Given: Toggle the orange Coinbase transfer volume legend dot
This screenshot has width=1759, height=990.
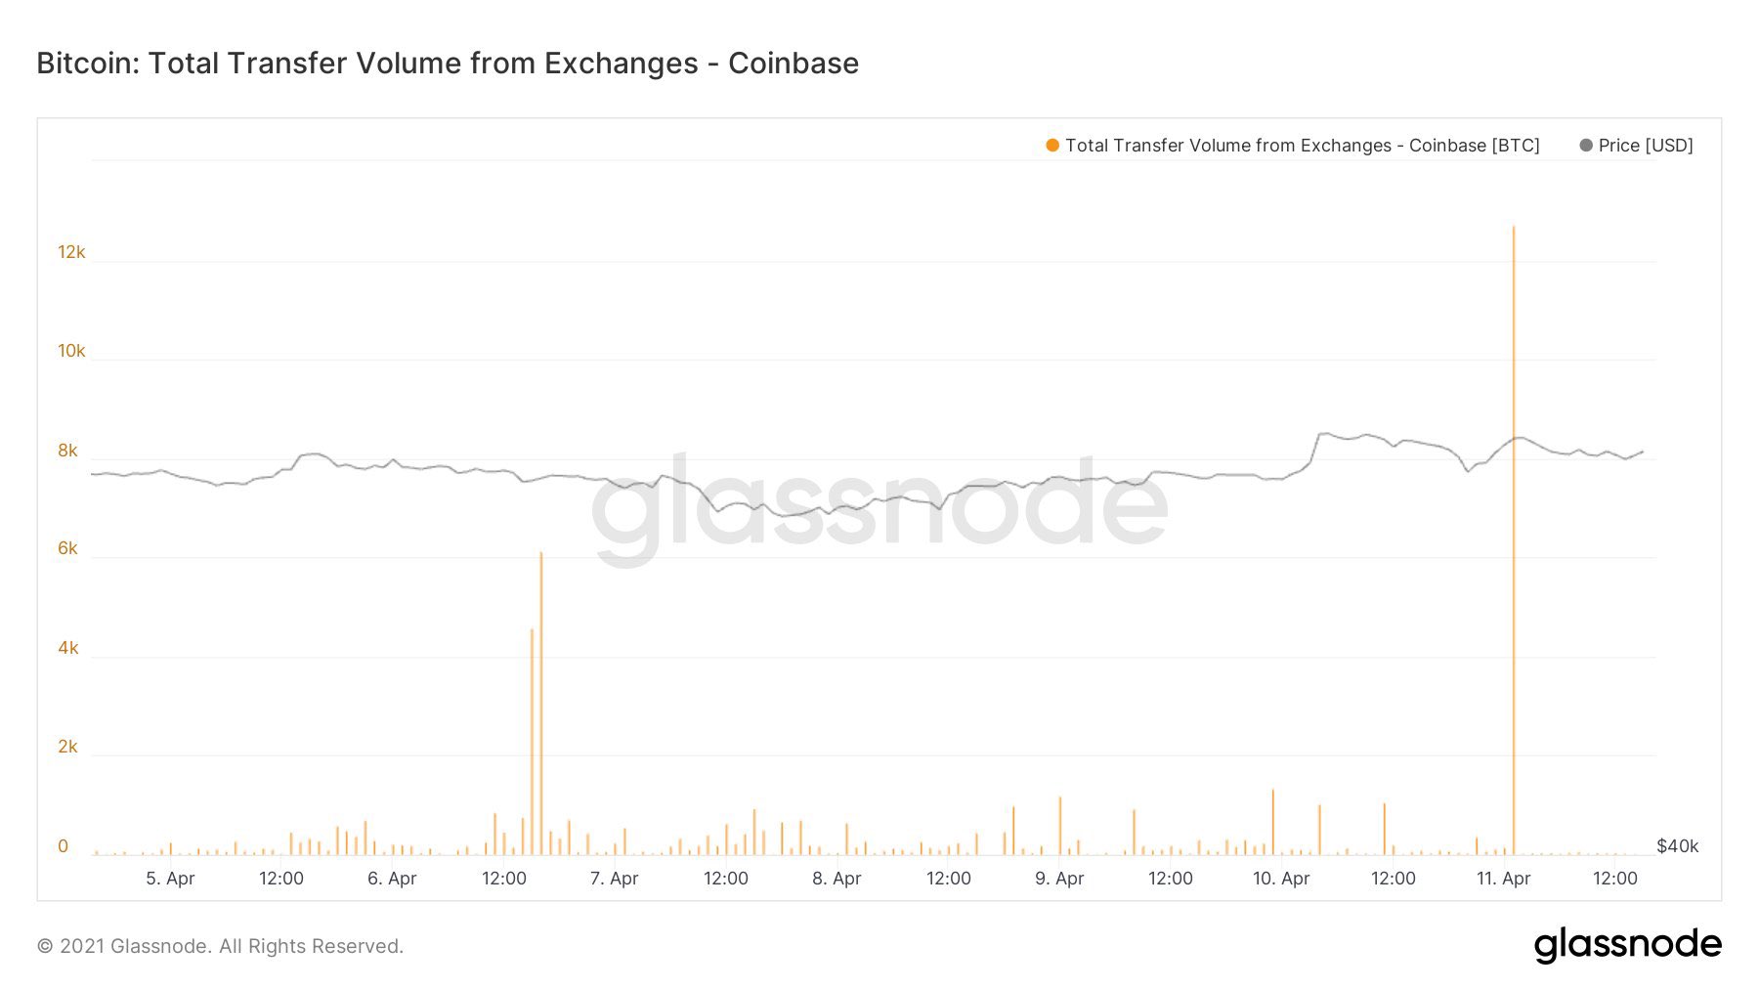Looking at the screenshot, I should click(1052, 146).
